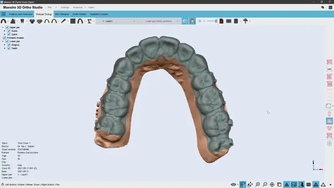The width and height of the screenshot is (334, 188).
Task: Uncheck the Splint checkbox
Action: (9, 34)
